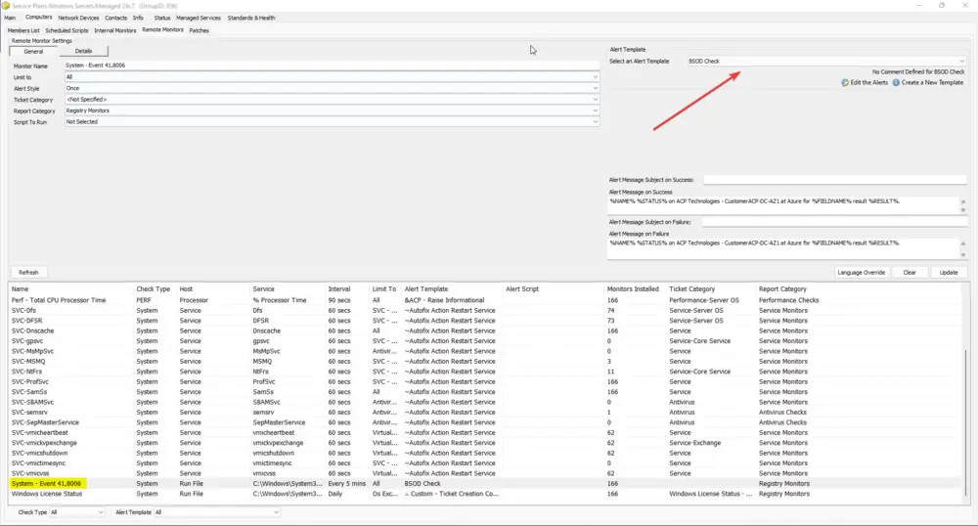Open the Contacts tab

coord(116,18)
